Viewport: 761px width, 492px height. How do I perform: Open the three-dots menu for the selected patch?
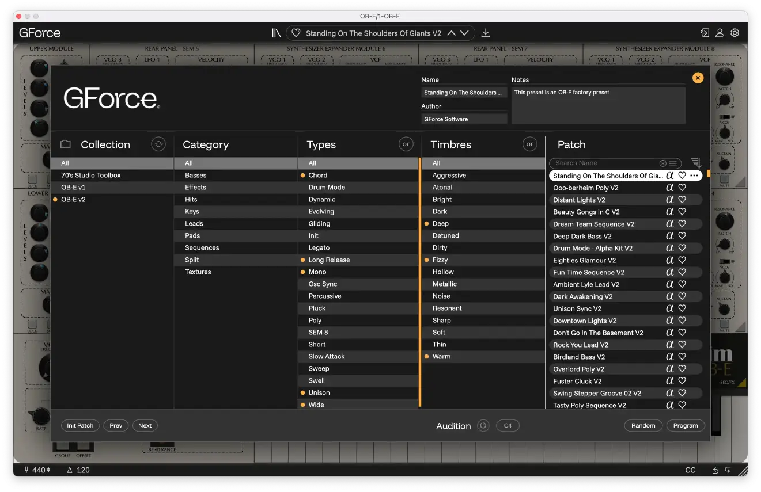click(694, 176)
